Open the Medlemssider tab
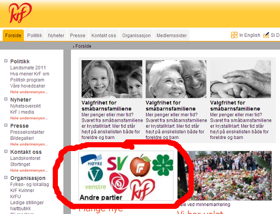Image resolution: width=280 pixels, height=214 pixels. click(x=172, y=35)
